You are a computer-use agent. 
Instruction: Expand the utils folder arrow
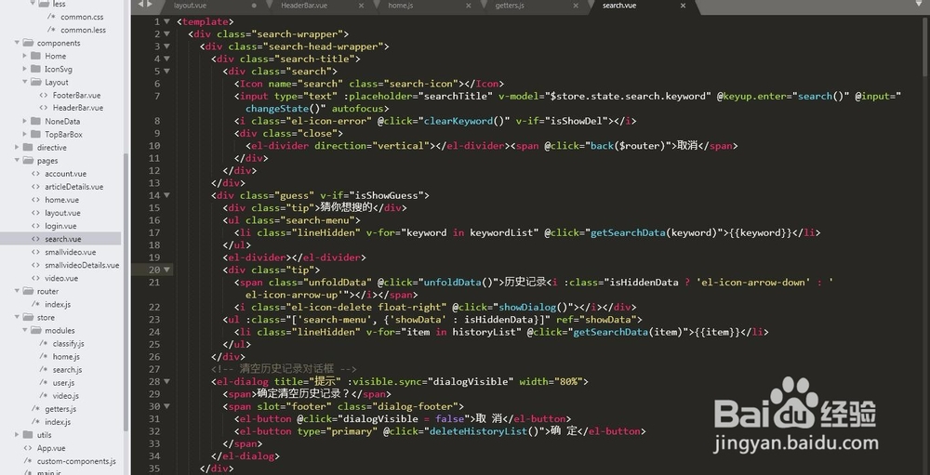coord(17,435)
